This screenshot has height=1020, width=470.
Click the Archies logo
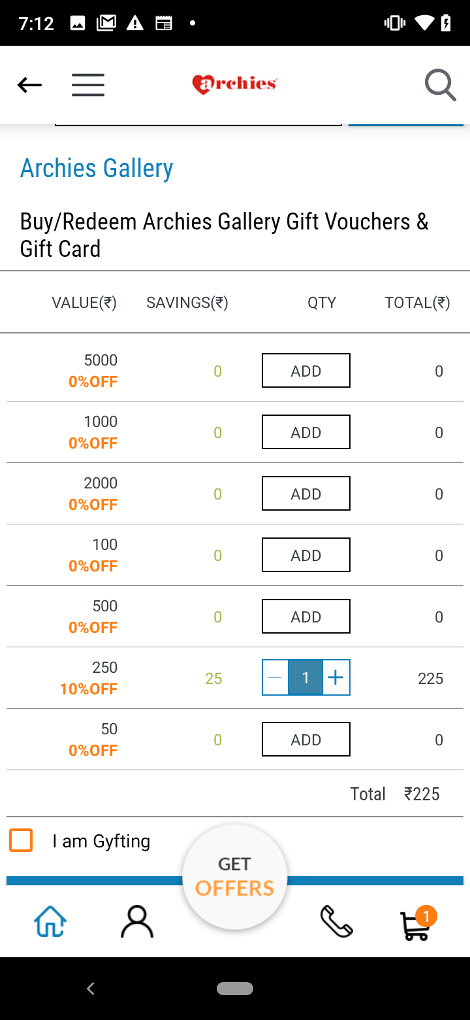tap(234, 84)
